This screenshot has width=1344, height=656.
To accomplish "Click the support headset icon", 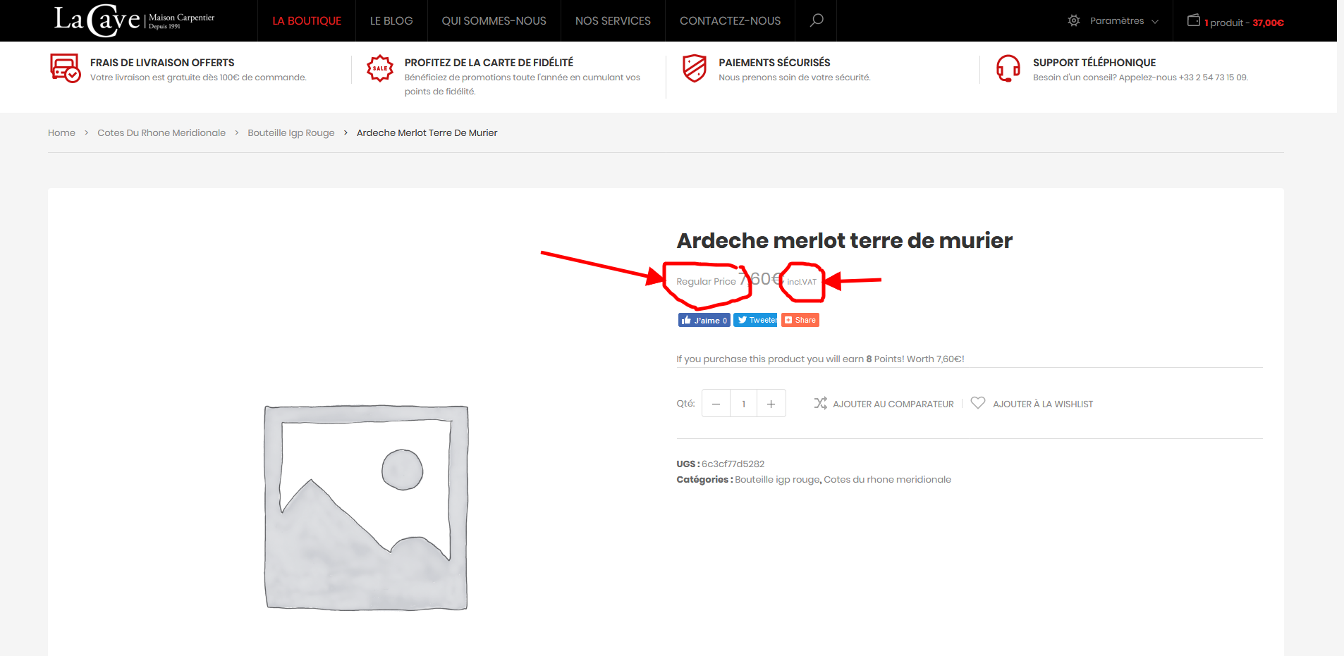I will [x=1008, y=68].
